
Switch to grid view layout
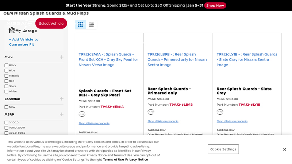[x=80, y=24]
